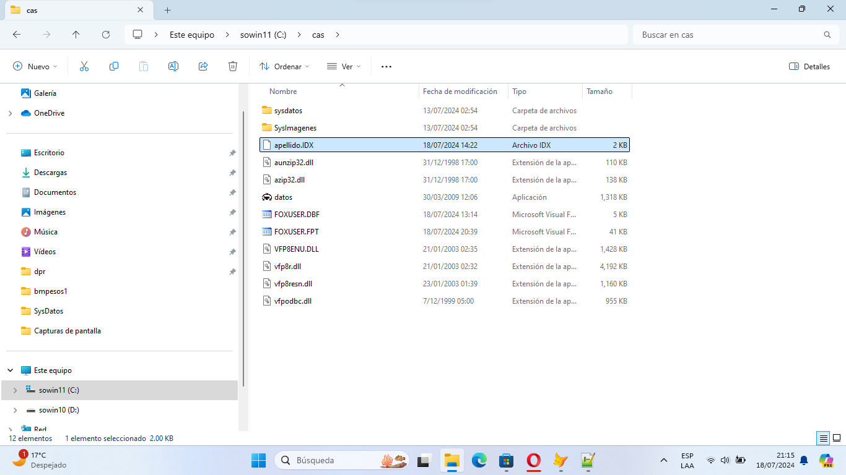The width and height of the screenshot is (846, 475).
Task: Navigate to sowin11 (C:) breadcrumb
Action: click(263, 35)
